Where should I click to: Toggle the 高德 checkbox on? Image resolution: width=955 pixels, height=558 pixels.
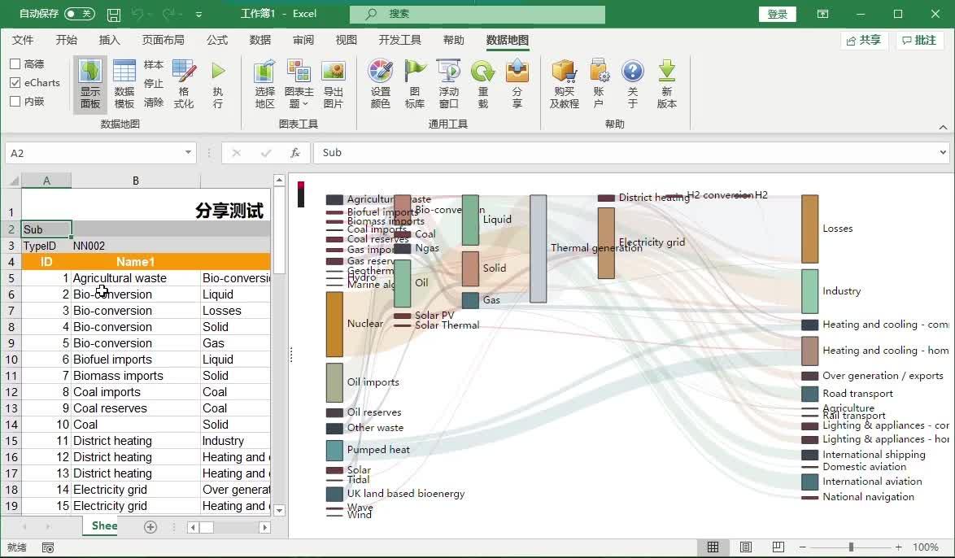[14, 63]
